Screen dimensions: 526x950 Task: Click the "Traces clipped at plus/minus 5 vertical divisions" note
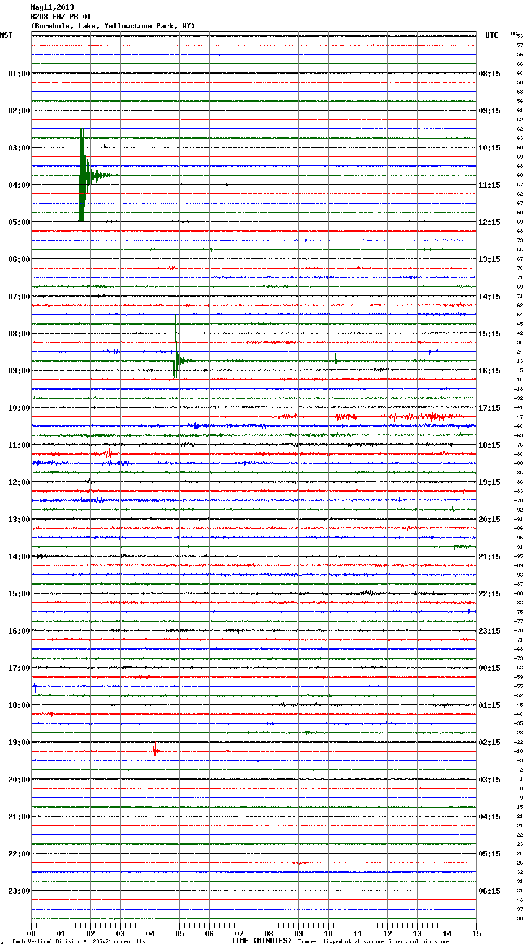click(374, 941)
